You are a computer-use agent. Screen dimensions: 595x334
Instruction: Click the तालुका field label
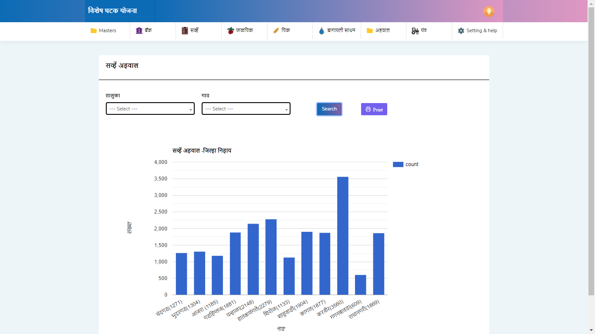click(x=113, y=95)
